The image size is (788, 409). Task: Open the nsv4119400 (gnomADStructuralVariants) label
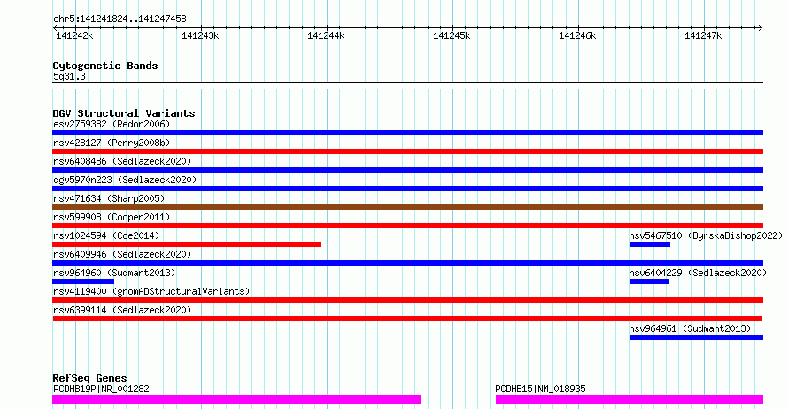coord(151,291)
